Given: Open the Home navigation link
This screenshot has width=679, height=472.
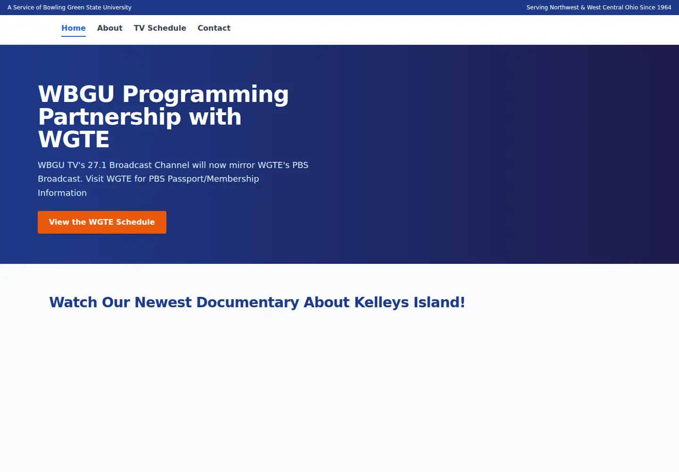Looking at the screenshot, I should point(74,28).
